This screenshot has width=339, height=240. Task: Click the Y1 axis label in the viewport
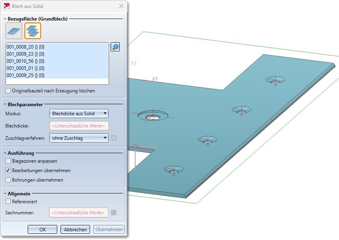pyautogui.click(x=134, y=64)
